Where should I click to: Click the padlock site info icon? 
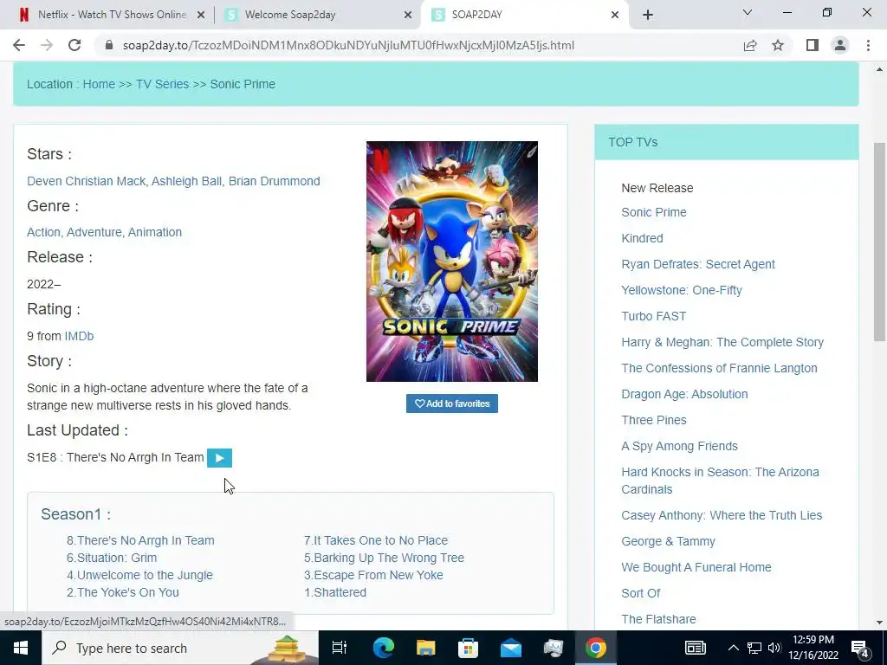[x=109, y=45]
